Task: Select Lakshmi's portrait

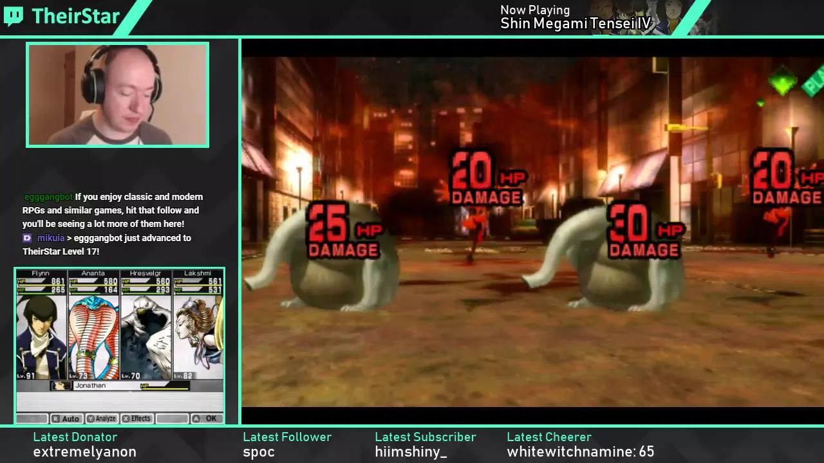Action: tap(198, 337)
